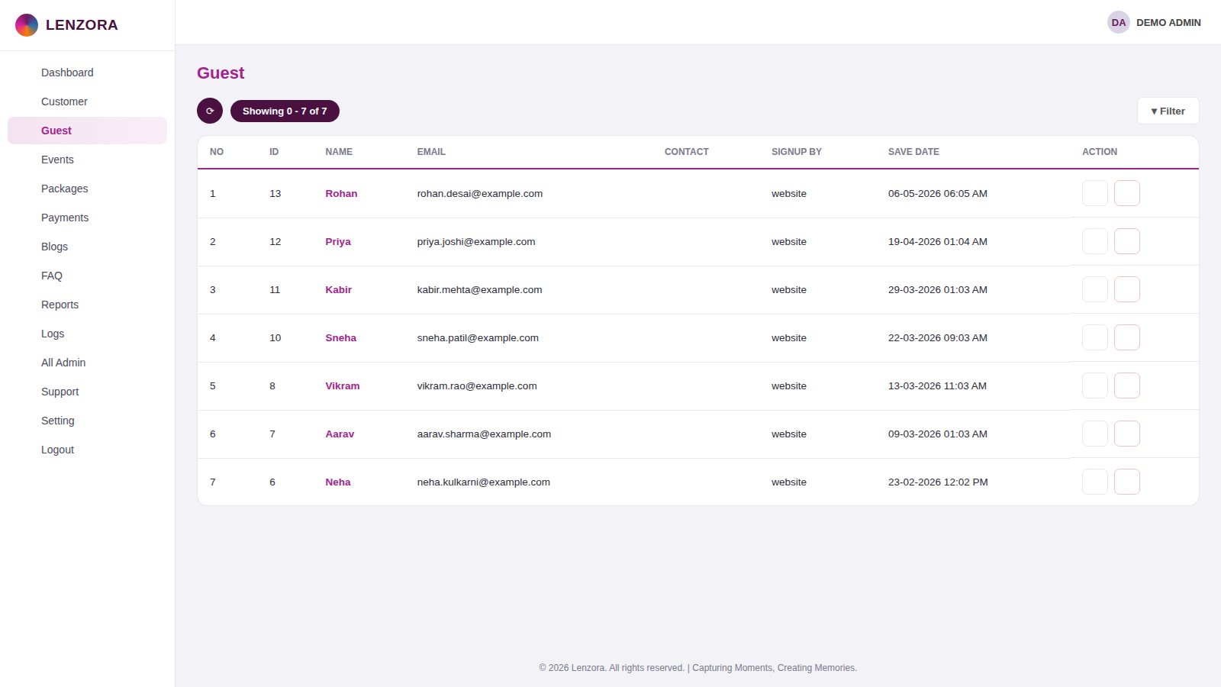
Task: Click first action button in Kabir's row
Action: coord(1095,289)
